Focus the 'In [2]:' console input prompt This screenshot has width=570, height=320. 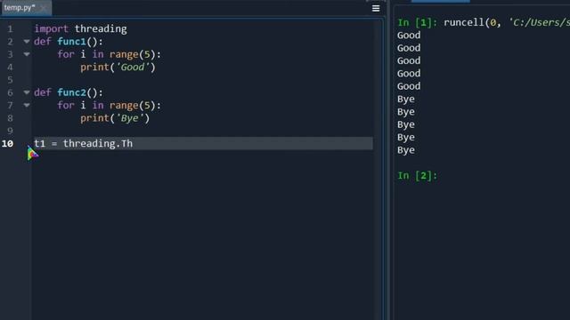[418, 176]
